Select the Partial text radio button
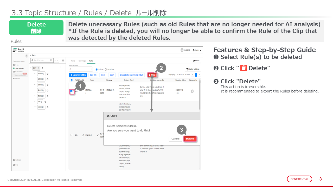The width and height of the screenshot is (333, 187). pyautogui.click(x=106, y=69)
